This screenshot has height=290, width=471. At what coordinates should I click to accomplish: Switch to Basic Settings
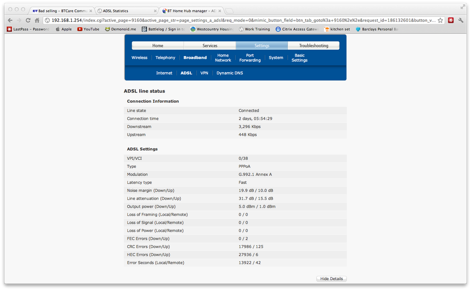click(299, 58)
